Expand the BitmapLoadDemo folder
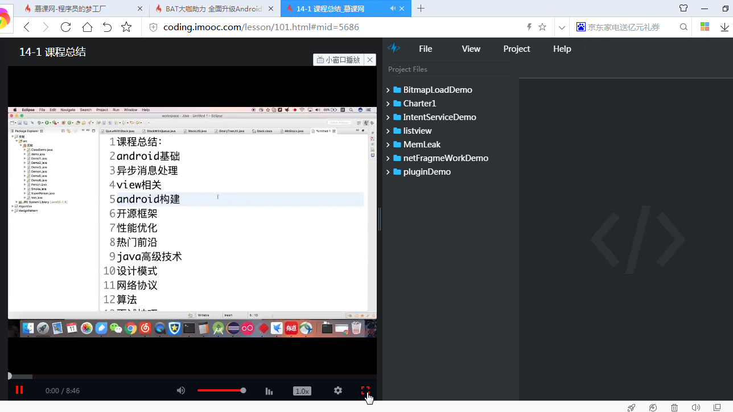The image size is (733, 412). pyautogui.click(x=388, y=90)
